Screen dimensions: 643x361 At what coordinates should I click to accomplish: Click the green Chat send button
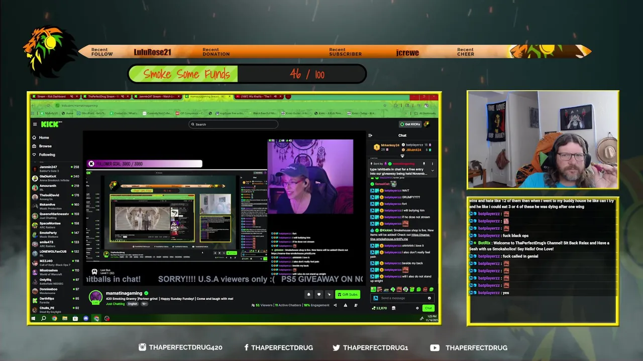point(428,308)
